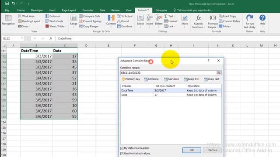280x157 pixels.
Task: Expand the Link dropdown
Action: click(x=175, y=26)
